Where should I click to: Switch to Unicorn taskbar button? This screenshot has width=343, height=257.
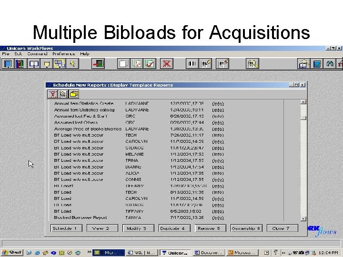[175, 253]
